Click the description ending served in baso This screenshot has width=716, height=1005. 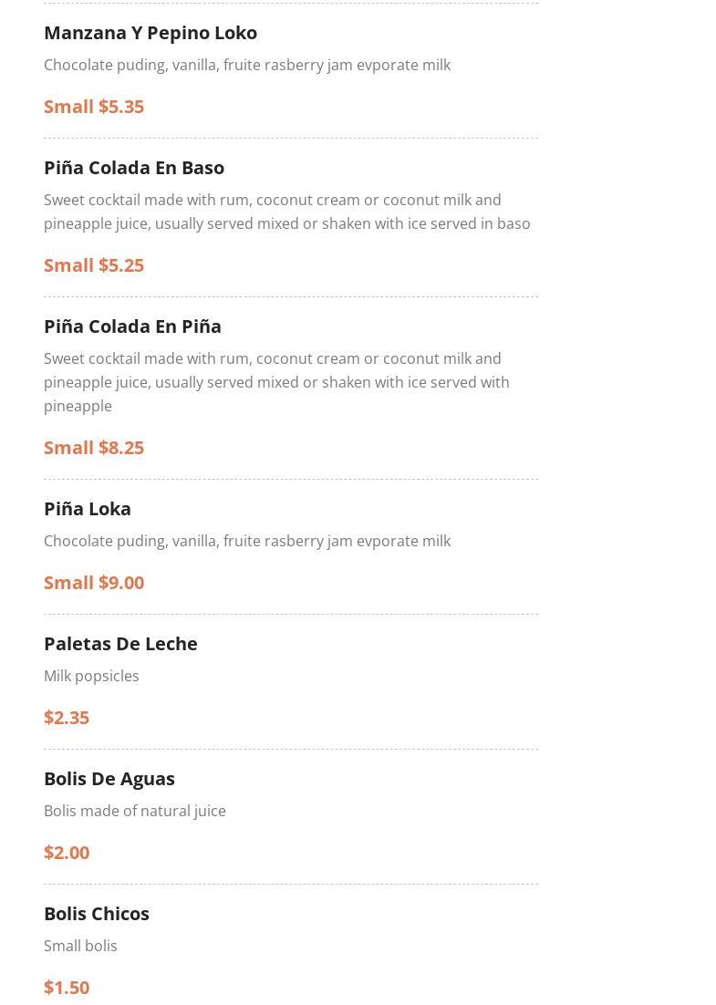(286, 212)
